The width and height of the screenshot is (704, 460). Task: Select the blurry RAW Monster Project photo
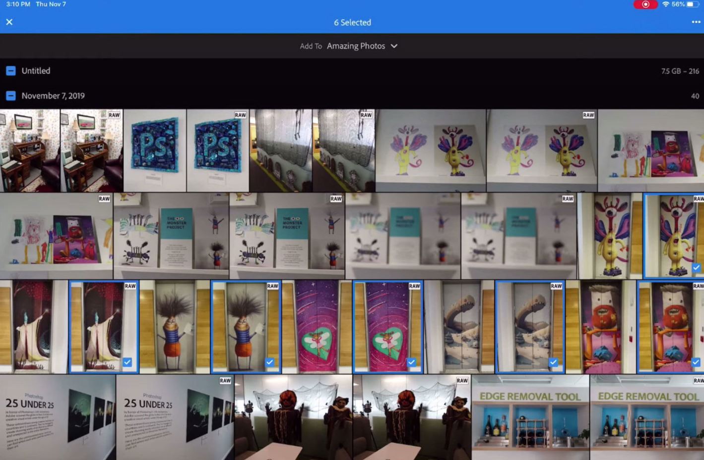click(x=519, y=235)
